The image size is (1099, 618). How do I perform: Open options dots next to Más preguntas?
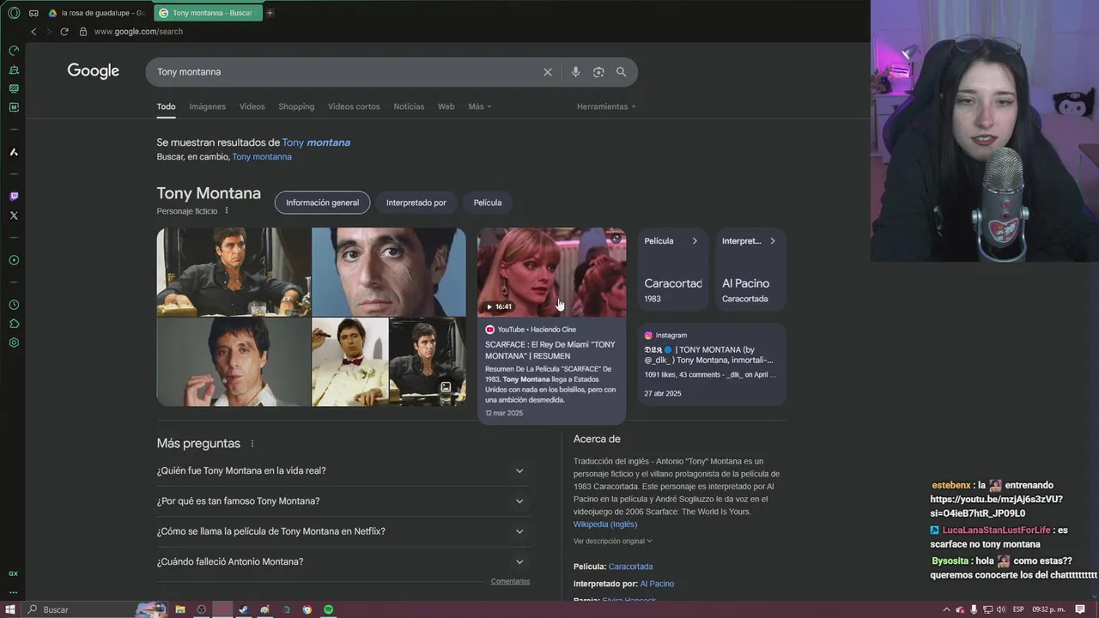click(252, 444)
